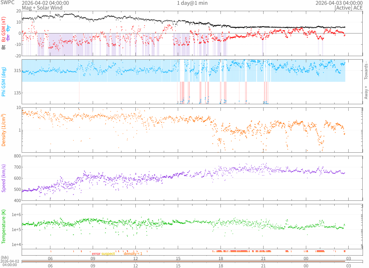This screenshot has width=369, height=268.
Task: Click the end timestamp 2026-04-03 04:00:00
Action: [x=339, y=3]
